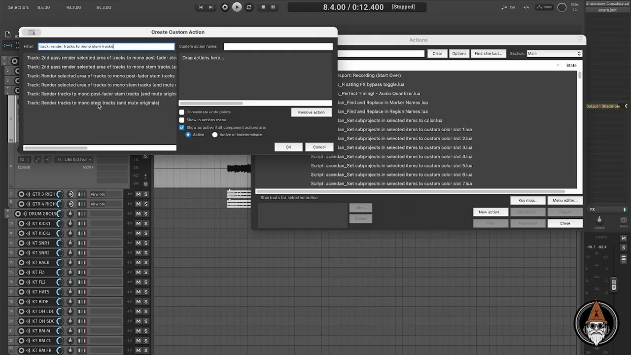
Task: Go to project end in transport
Action: pyautogui.click(x=211, y=7)
